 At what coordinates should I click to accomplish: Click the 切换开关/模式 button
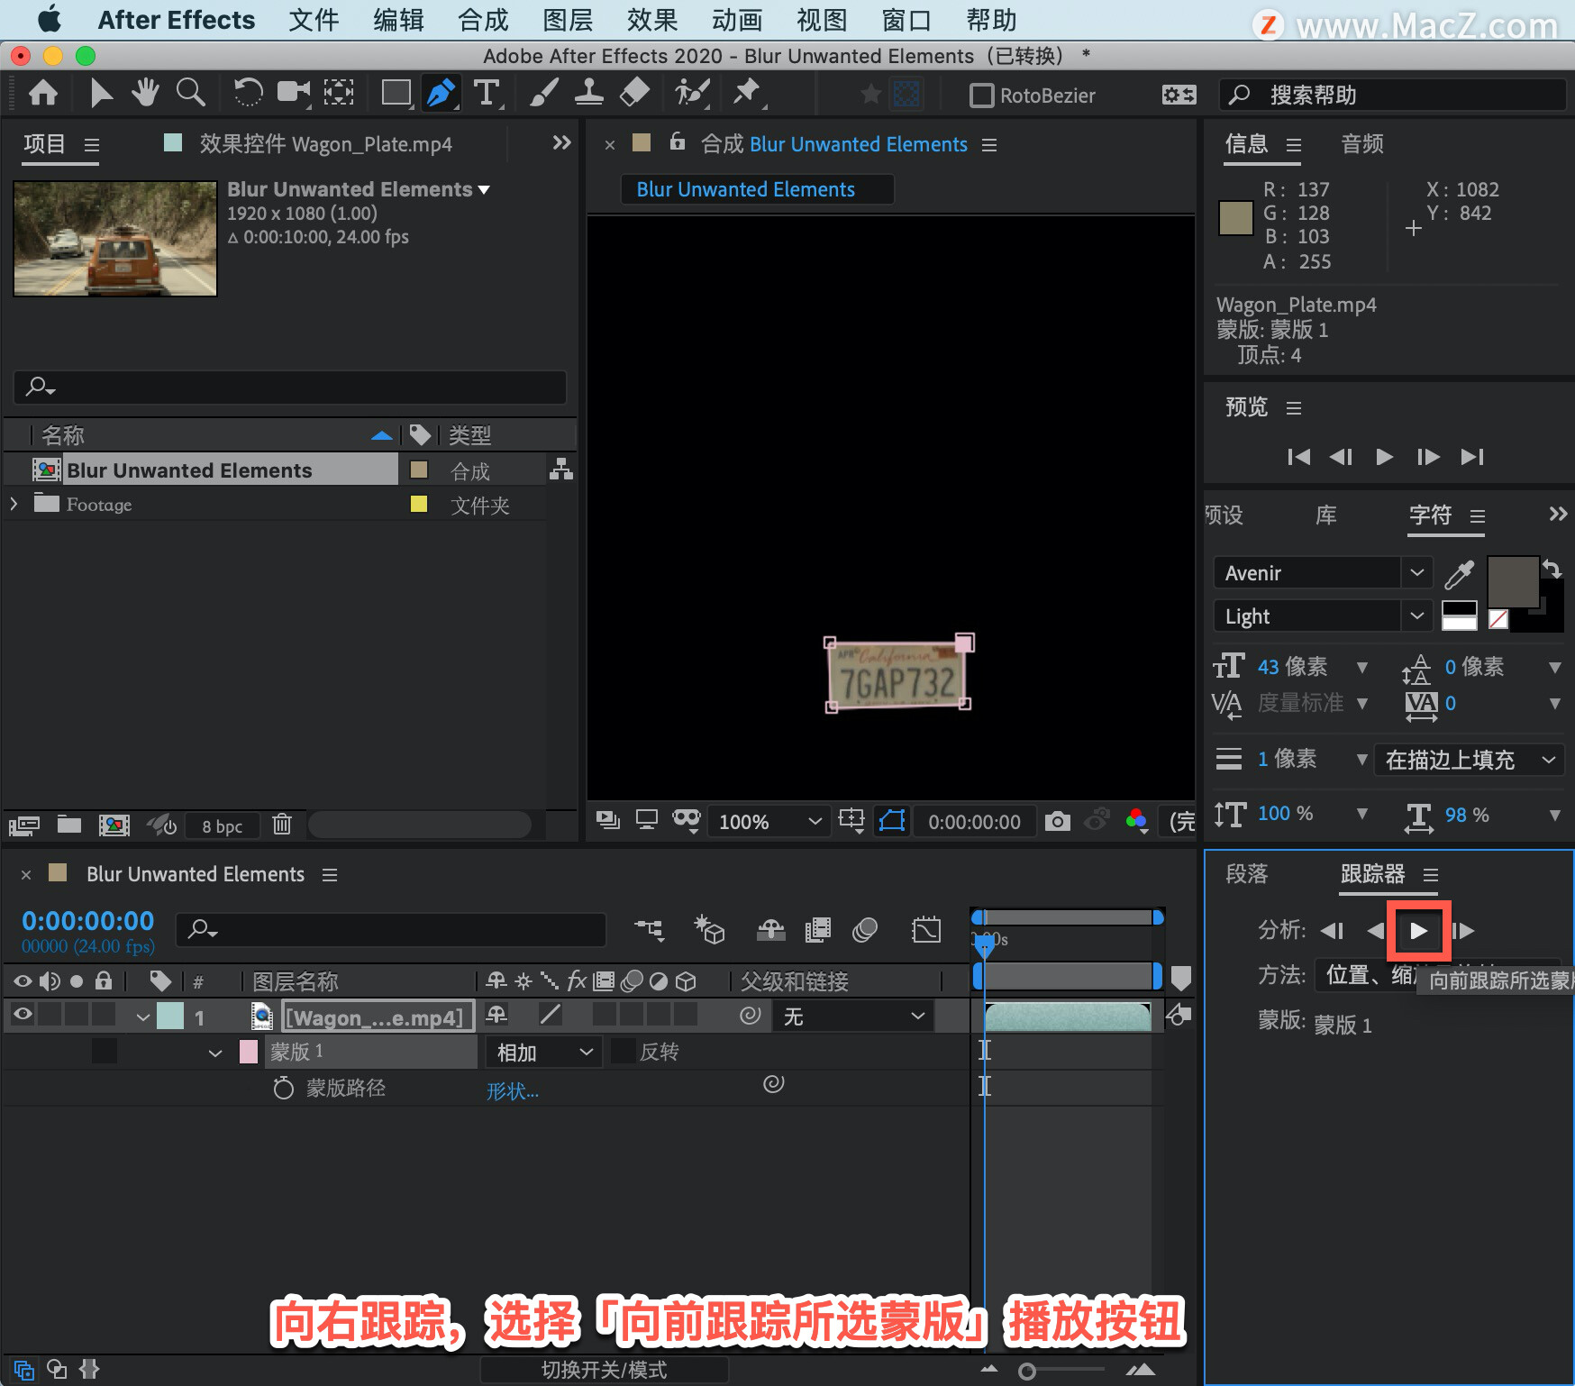(604, 1370)
